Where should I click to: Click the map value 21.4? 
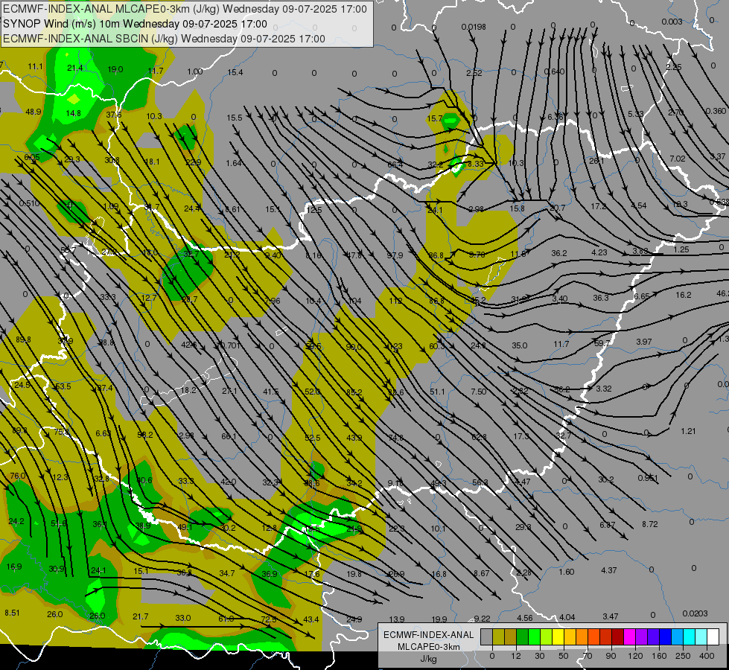point(75,68)
